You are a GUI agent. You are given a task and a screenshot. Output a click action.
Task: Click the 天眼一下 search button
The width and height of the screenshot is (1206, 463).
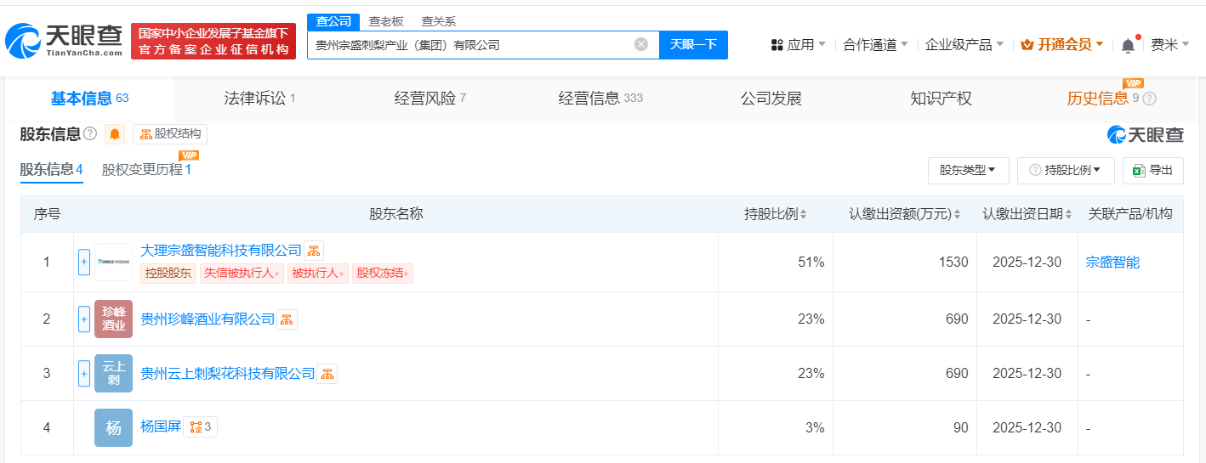click(693, 44)
